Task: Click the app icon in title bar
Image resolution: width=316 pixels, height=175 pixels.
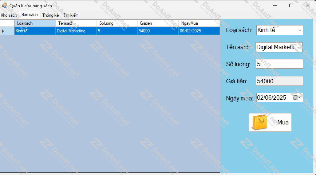Action: click(x=4, y=5)
